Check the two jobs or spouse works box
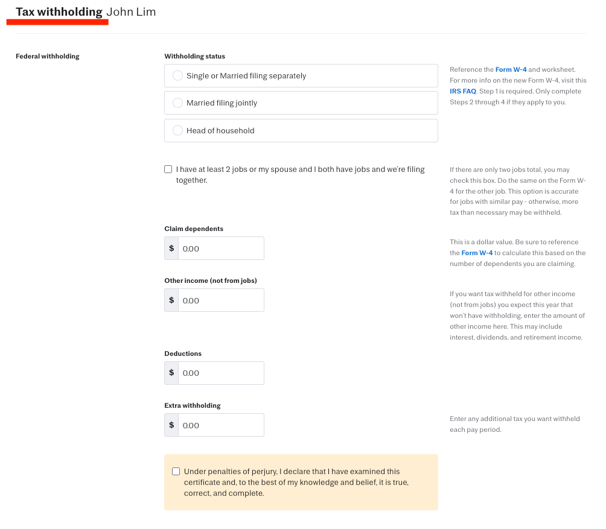The width and height of the screenshot is (606, 529). (x=168, y=169)
